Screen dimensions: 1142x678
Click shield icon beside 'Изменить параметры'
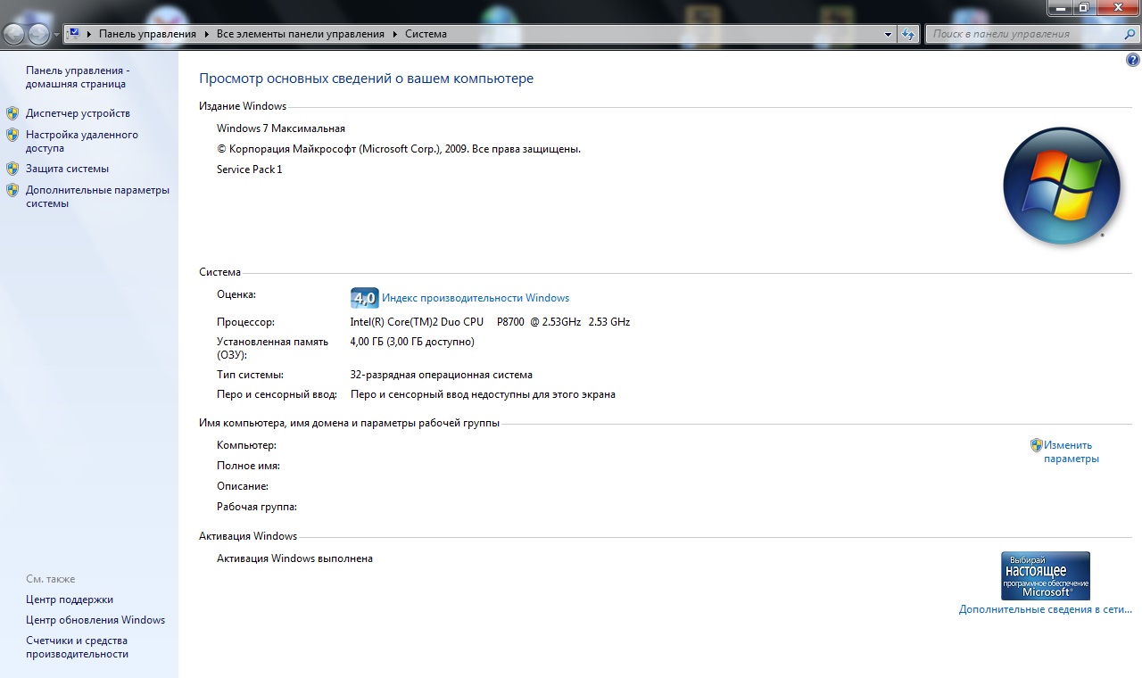1037,444
